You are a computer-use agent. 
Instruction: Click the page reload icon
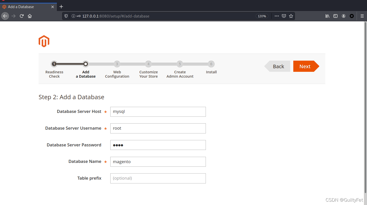(22, 16)
